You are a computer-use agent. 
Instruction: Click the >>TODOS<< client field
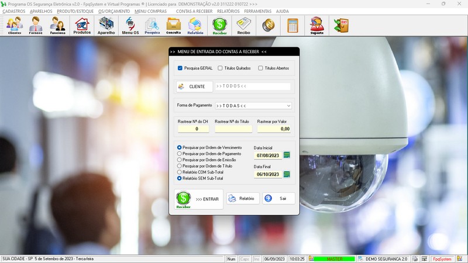click(x=253, y=86)
